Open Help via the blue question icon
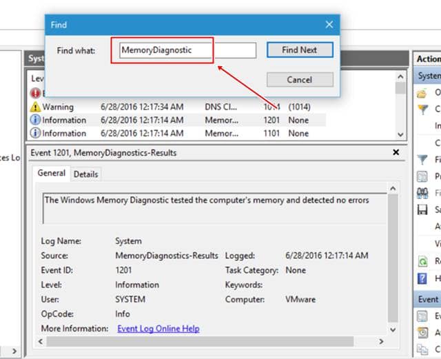Screen dimensions: 441x359 pyautogui.click(x=422, y=278)
